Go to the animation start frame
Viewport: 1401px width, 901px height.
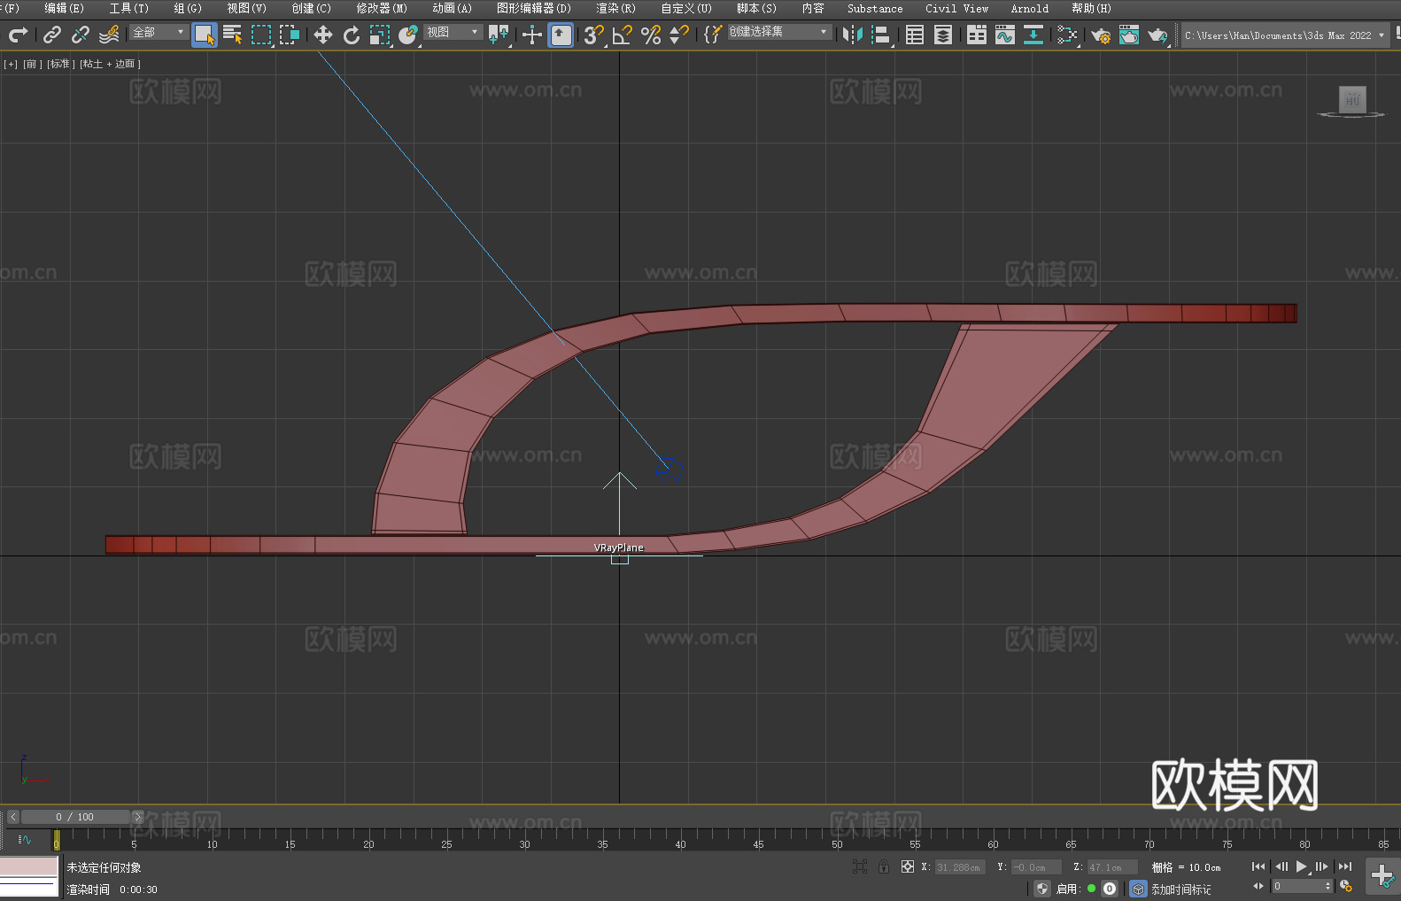pos(1258,866)
